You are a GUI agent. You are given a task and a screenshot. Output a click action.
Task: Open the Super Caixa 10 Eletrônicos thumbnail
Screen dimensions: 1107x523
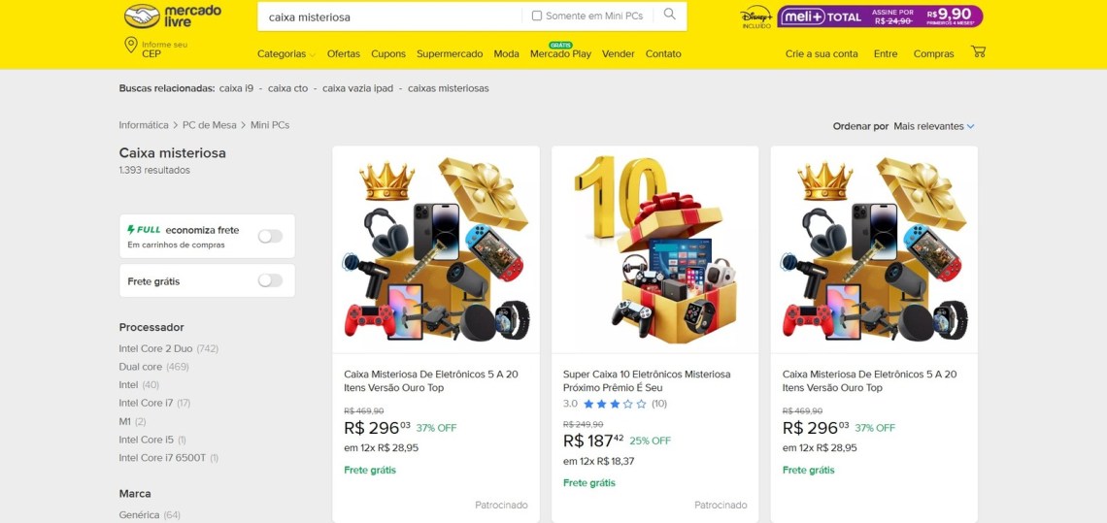[654, 249]
